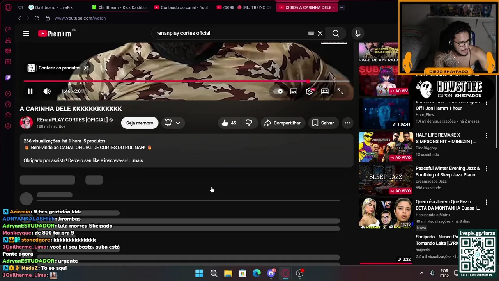499x281 pixels.
Task: Open the player quality settings gear
Action: pyautogui.click(x=310, y=91)
